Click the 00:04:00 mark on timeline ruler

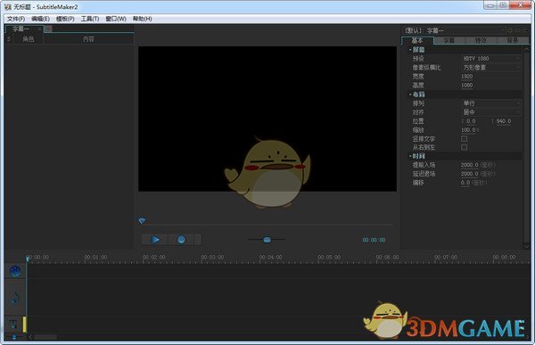coord(270,257)
